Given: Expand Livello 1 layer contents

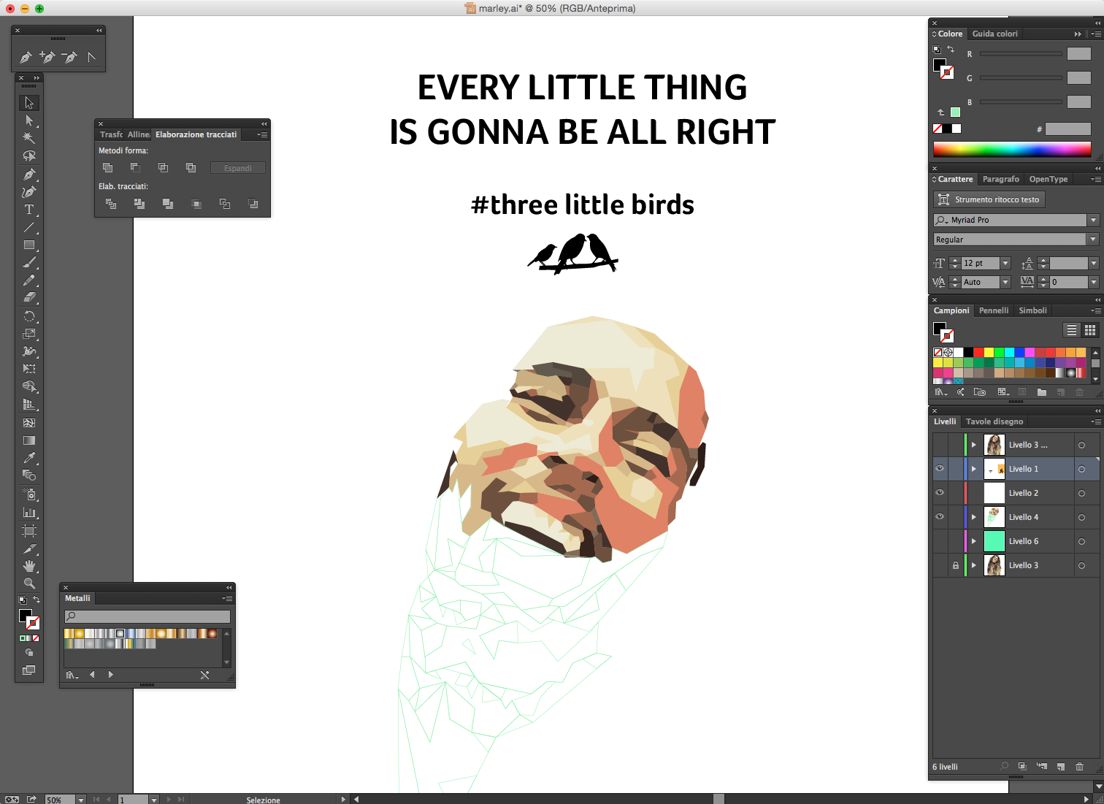Looking at the screenshot, I should pyautogui.click(x=973, y=469).
